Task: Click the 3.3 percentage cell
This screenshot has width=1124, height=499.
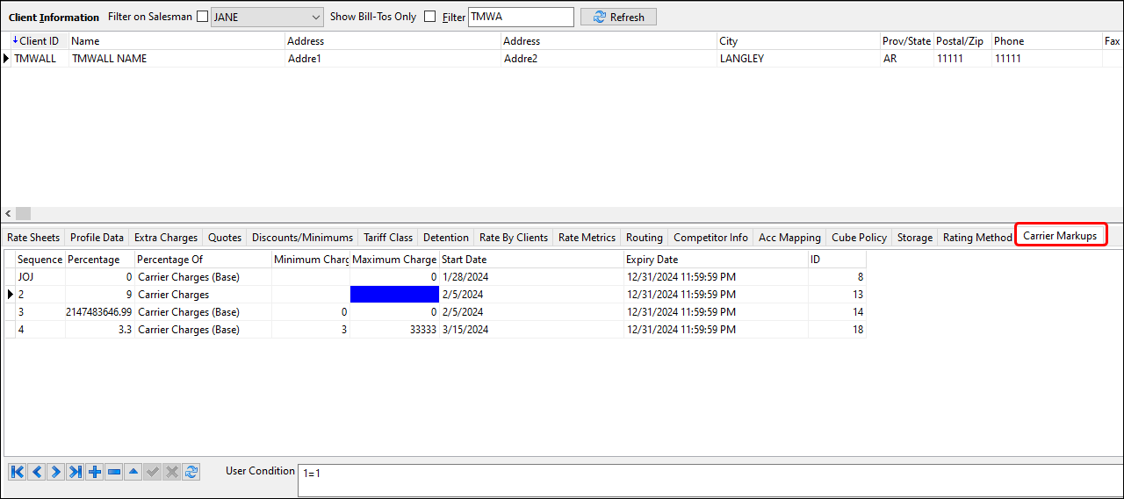Action: (x=99, y=330)
